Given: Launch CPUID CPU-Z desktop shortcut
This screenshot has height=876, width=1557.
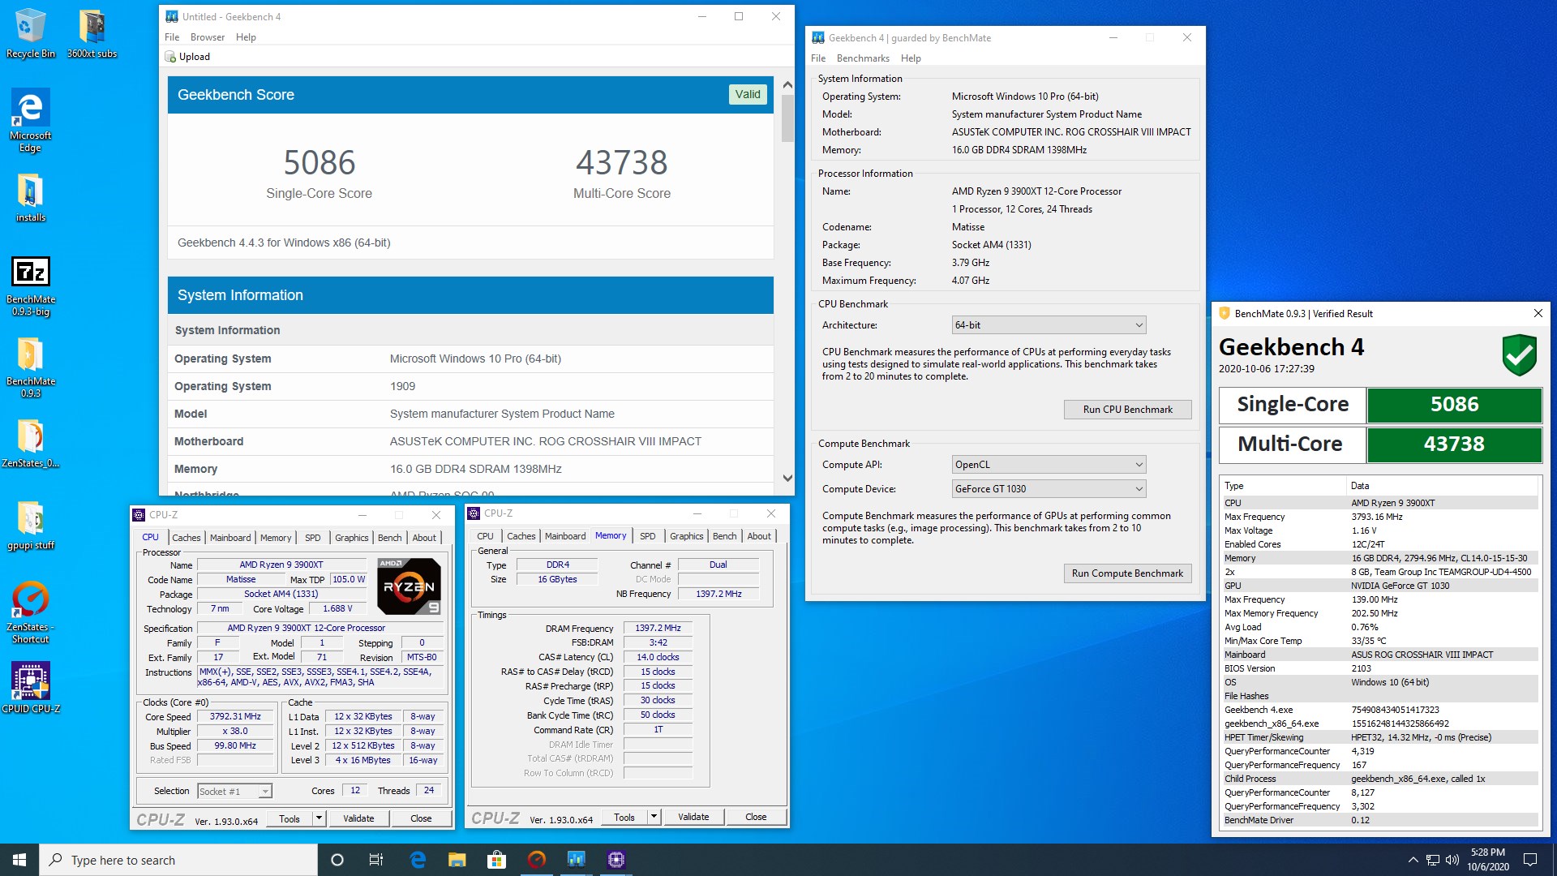Looking at the screenshot, I should 31,687.
